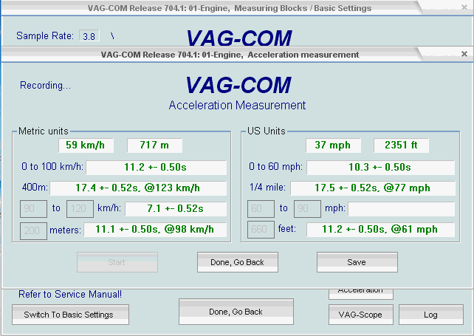Click the 0 to 60 mph result 10.3 +- 0.50s
474x336 pixels.
[x=380, y=167]
